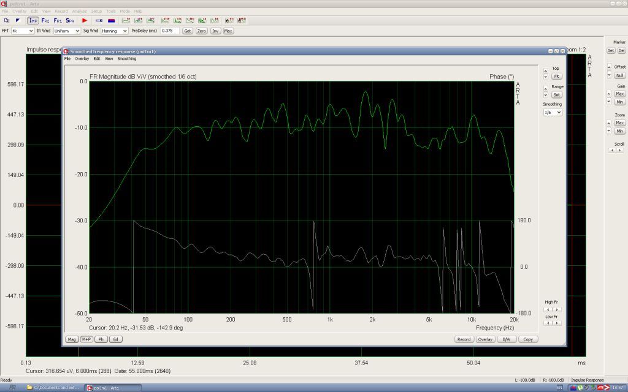
Task: Click the EN language indicator in taskbar
Action: click(x=559, y=388)
